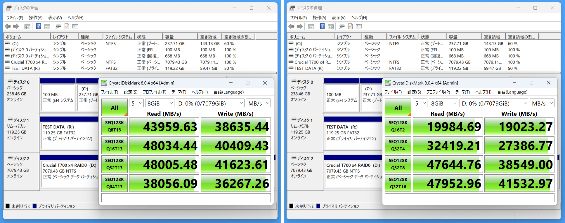Viewport: 565px width, 223px height.
Task: Open 8GiB size dropdown in Q16T2 CrystalDiskMark
Action: point(443,103)
